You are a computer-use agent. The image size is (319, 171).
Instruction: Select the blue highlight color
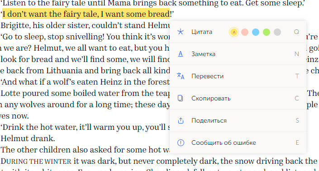(256, 32)
